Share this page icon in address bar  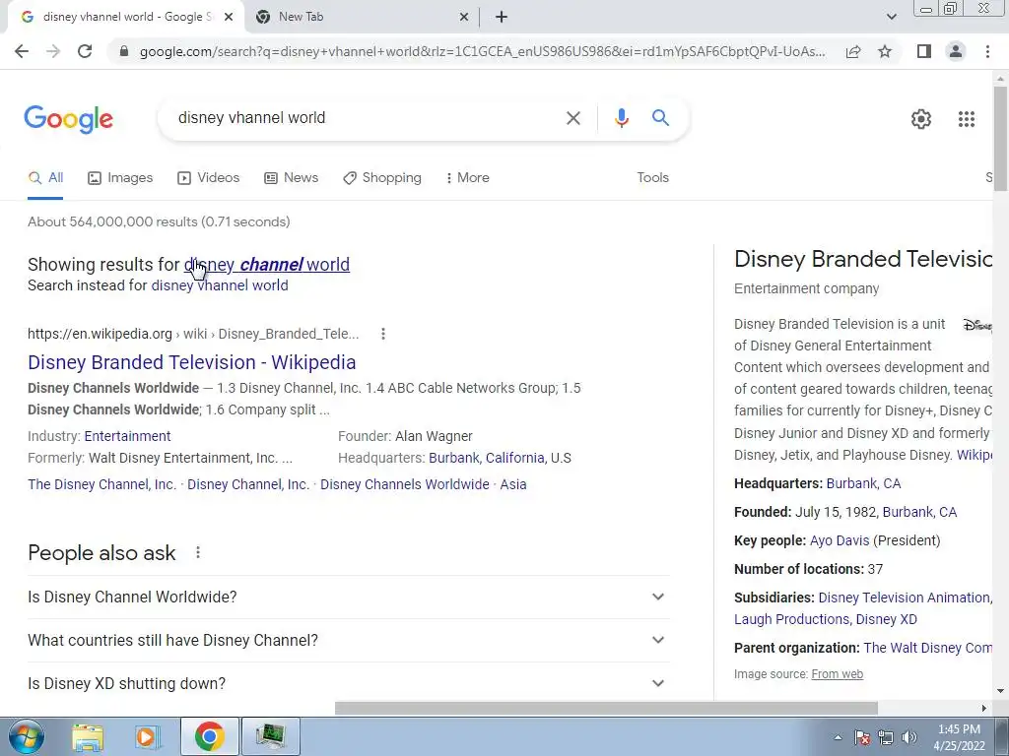pyautogui.click(x=853, y=51)
